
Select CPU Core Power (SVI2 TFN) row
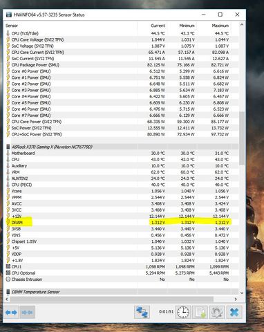122,122
